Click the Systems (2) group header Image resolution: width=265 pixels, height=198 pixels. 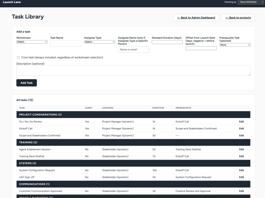133,163
